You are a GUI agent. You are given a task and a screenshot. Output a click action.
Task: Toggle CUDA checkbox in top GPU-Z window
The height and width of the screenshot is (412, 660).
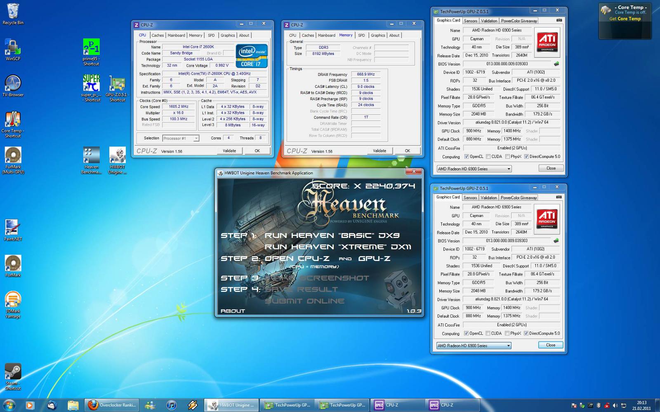point(488,157)
